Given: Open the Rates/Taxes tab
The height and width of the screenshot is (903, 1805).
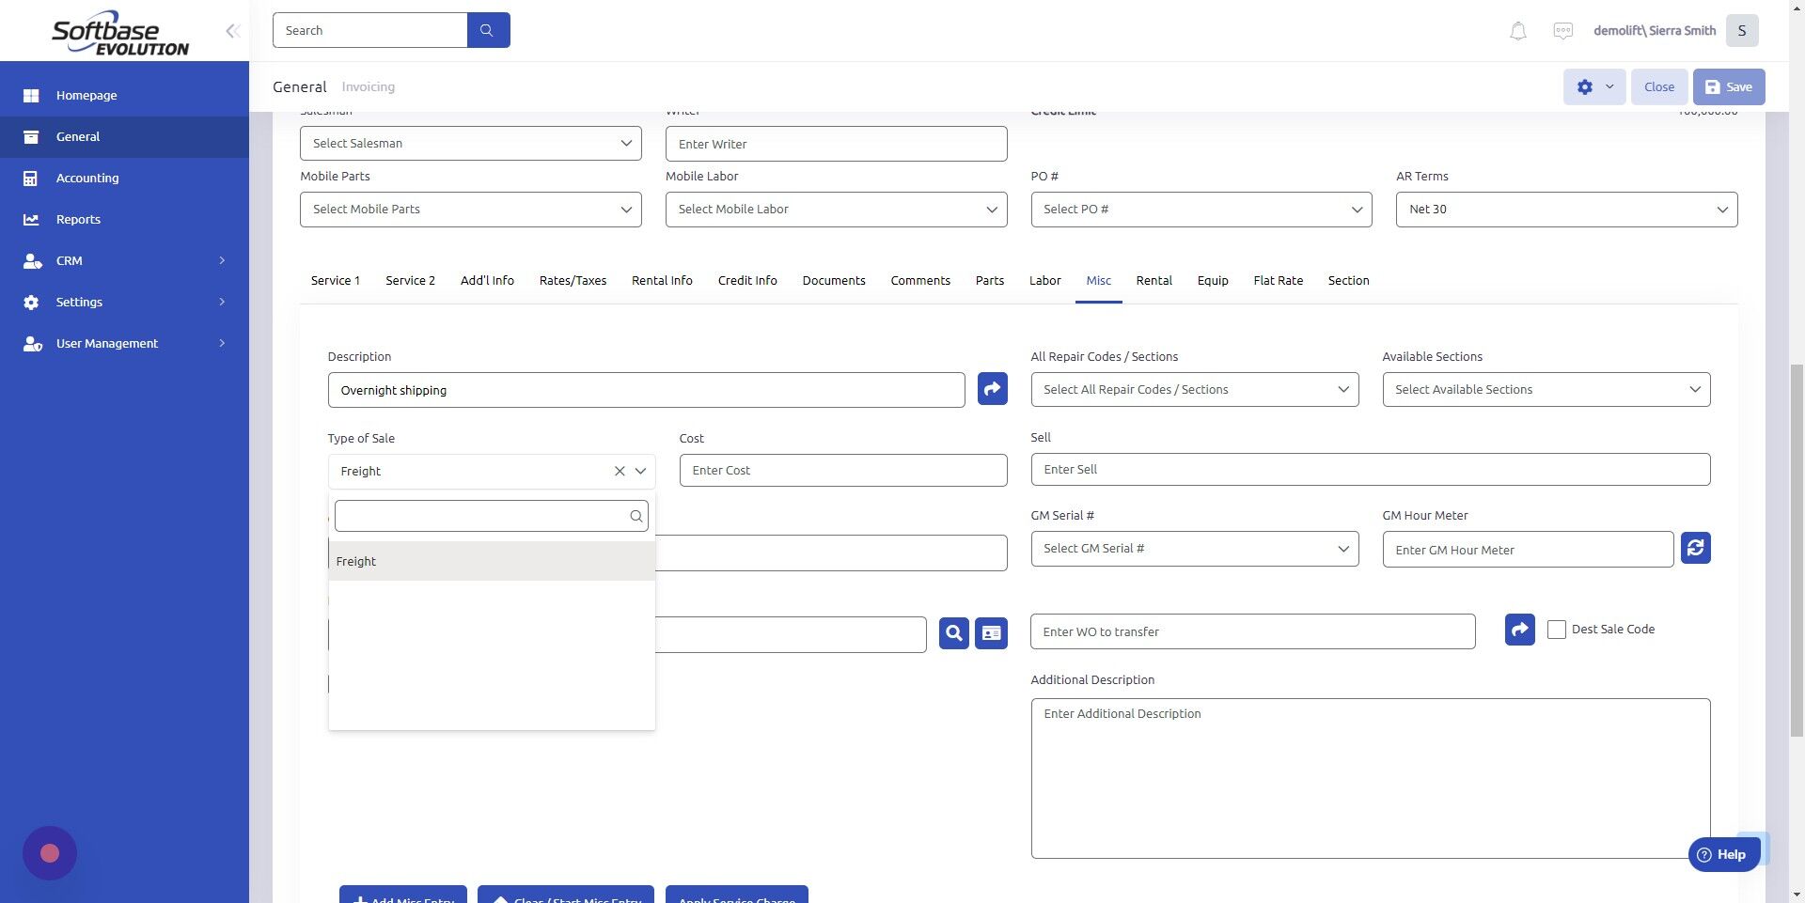Looking at the screenshot, I should (573, 280).
